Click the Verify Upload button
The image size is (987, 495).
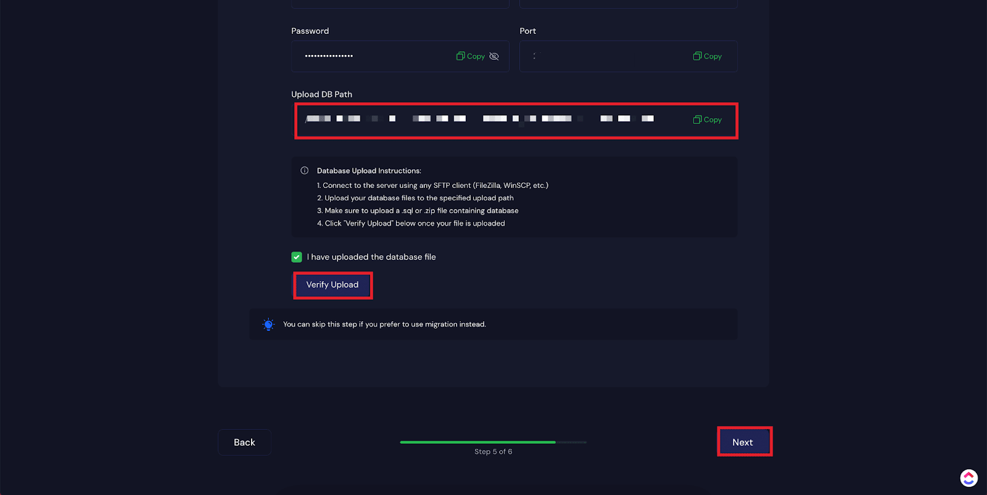(332, 285)
